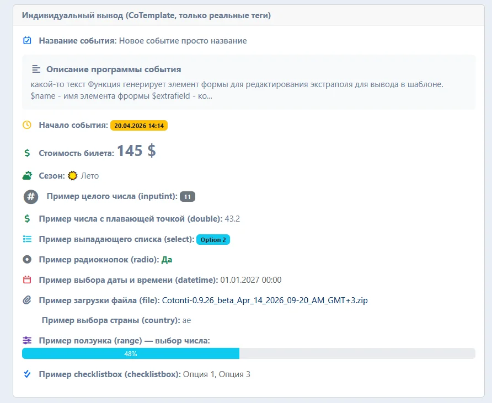Image resolution: width=492 pixels, height=403 pixels.
Task: Click the green cloud-sun icon beside Сезон
Action: point(27,176)
